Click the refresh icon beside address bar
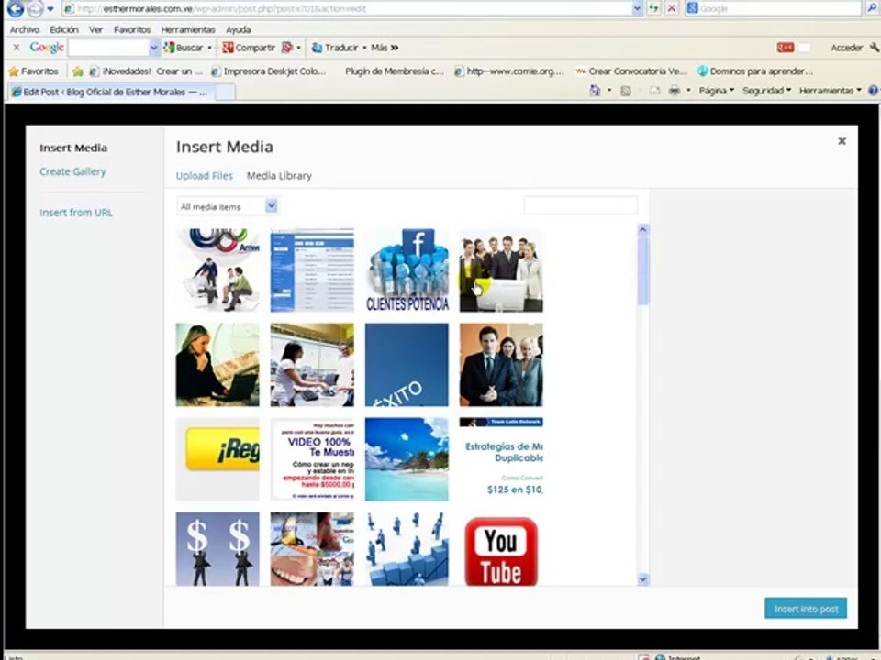This screenshot has height=660, width=881. pos(653,8)
